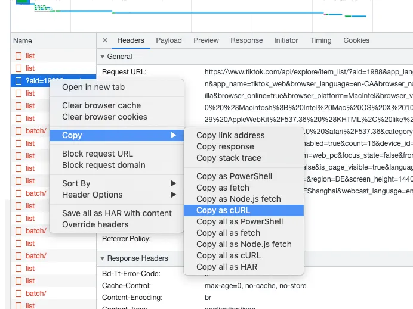Choose Block request domain
413x309 pixels.
[116, 165]
